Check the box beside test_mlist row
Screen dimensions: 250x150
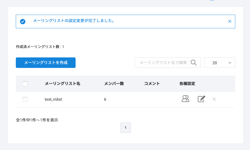[x=25, y=99]
